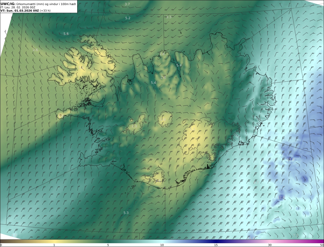The image size is (324, 247).
Task: Click the 5.3 value label south of Iceland
Action: coord(126,213)
